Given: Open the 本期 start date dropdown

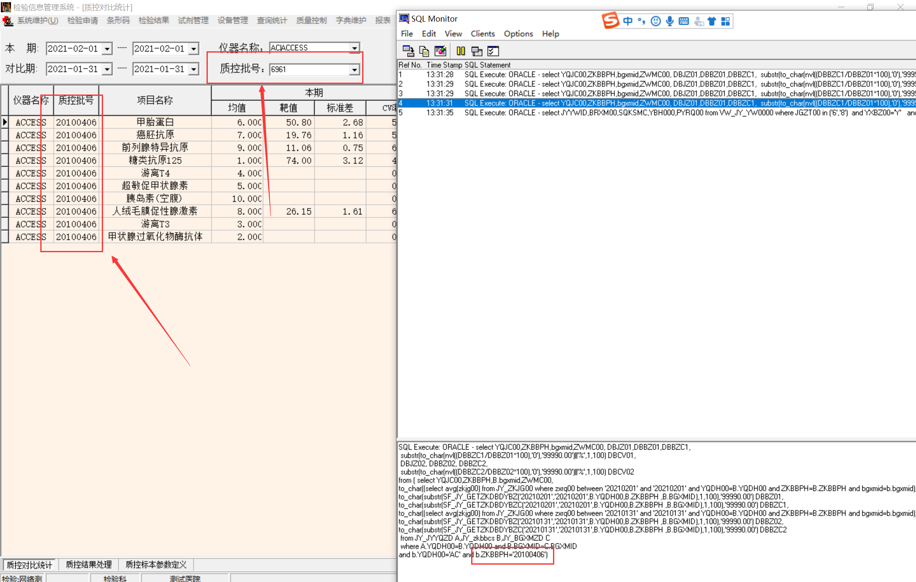Looking at the screenshot, I should click(x=107, y=49).
